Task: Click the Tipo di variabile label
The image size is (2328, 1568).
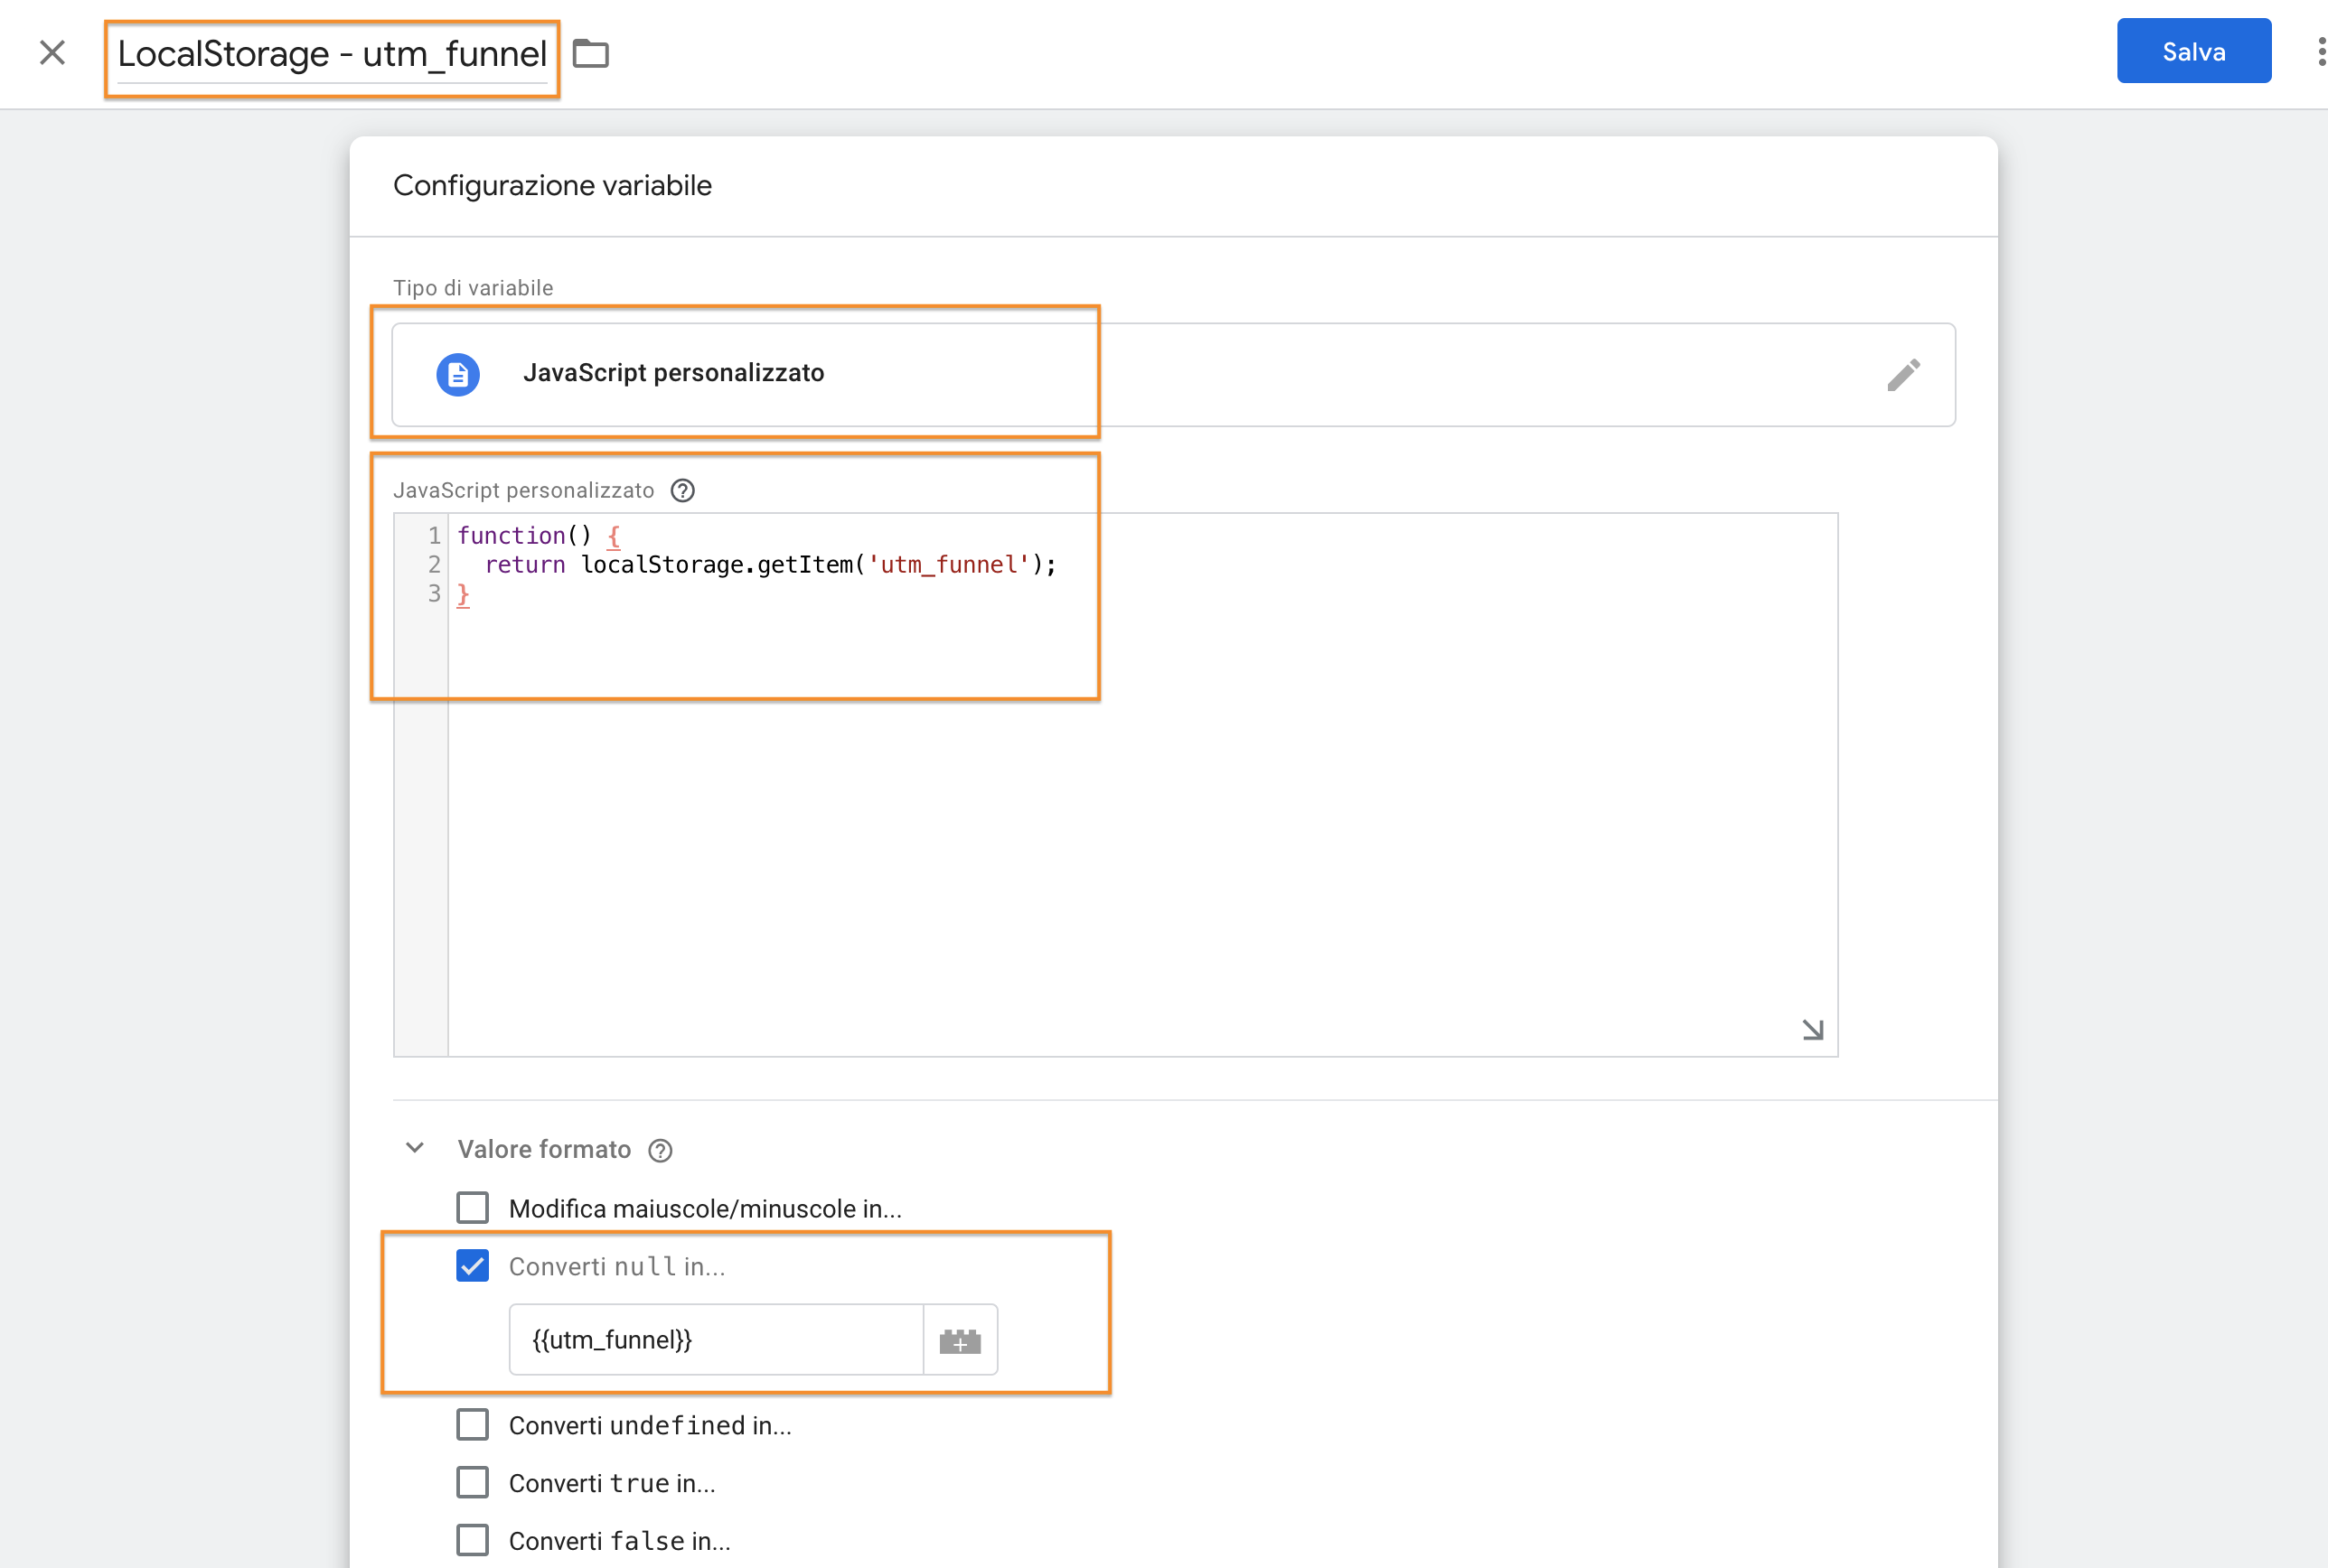Action: [474, 288]
